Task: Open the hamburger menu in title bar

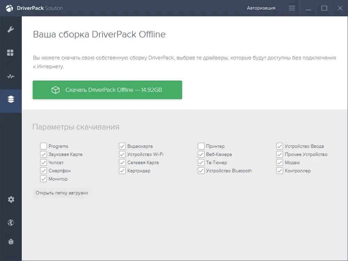Action: tap(292, 8)
